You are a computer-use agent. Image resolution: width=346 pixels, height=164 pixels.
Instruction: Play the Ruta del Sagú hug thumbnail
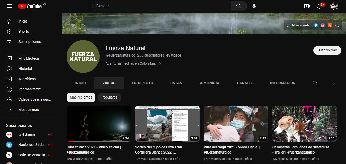[236, 124]
